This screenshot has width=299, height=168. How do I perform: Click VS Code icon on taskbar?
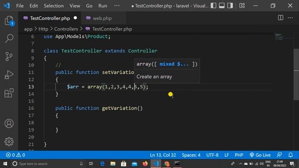click(x=156, y=164)
